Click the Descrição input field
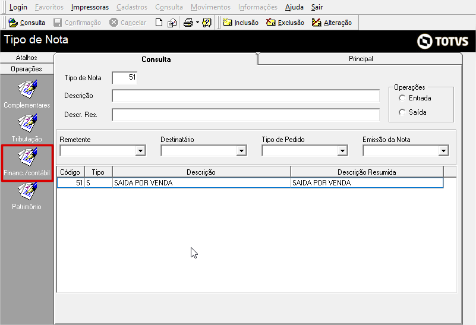The height and width of the screenshot is (325, 476). pos(245,96)
